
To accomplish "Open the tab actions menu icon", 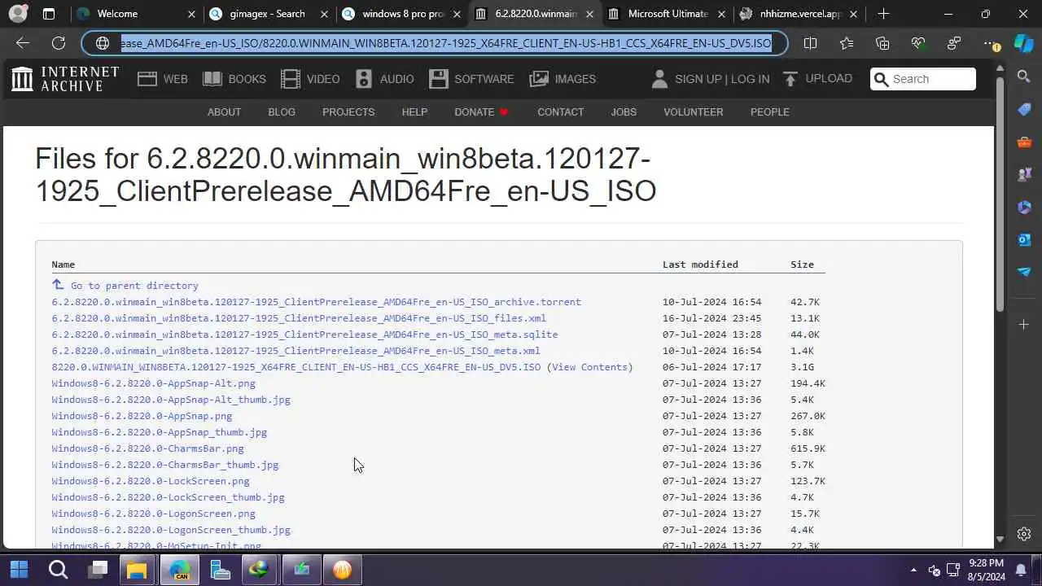I will [x=49, y=14].
